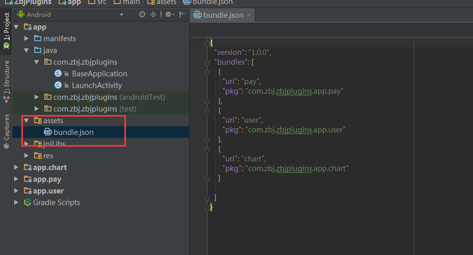This screenshot has height=255, width=473.
Task: Expand the app.pay module
Action: [16, 179]
